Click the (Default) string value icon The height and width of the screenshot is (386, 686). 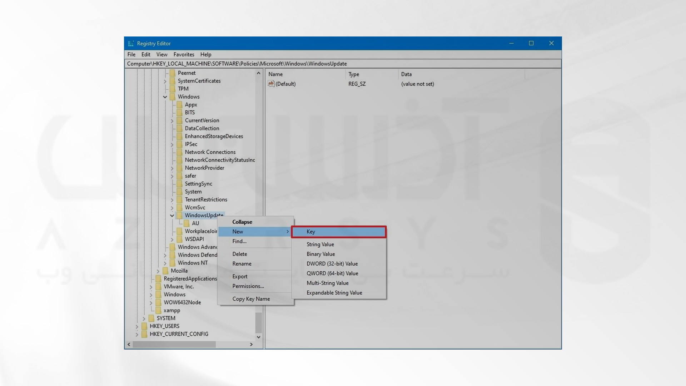click(271, 84)
